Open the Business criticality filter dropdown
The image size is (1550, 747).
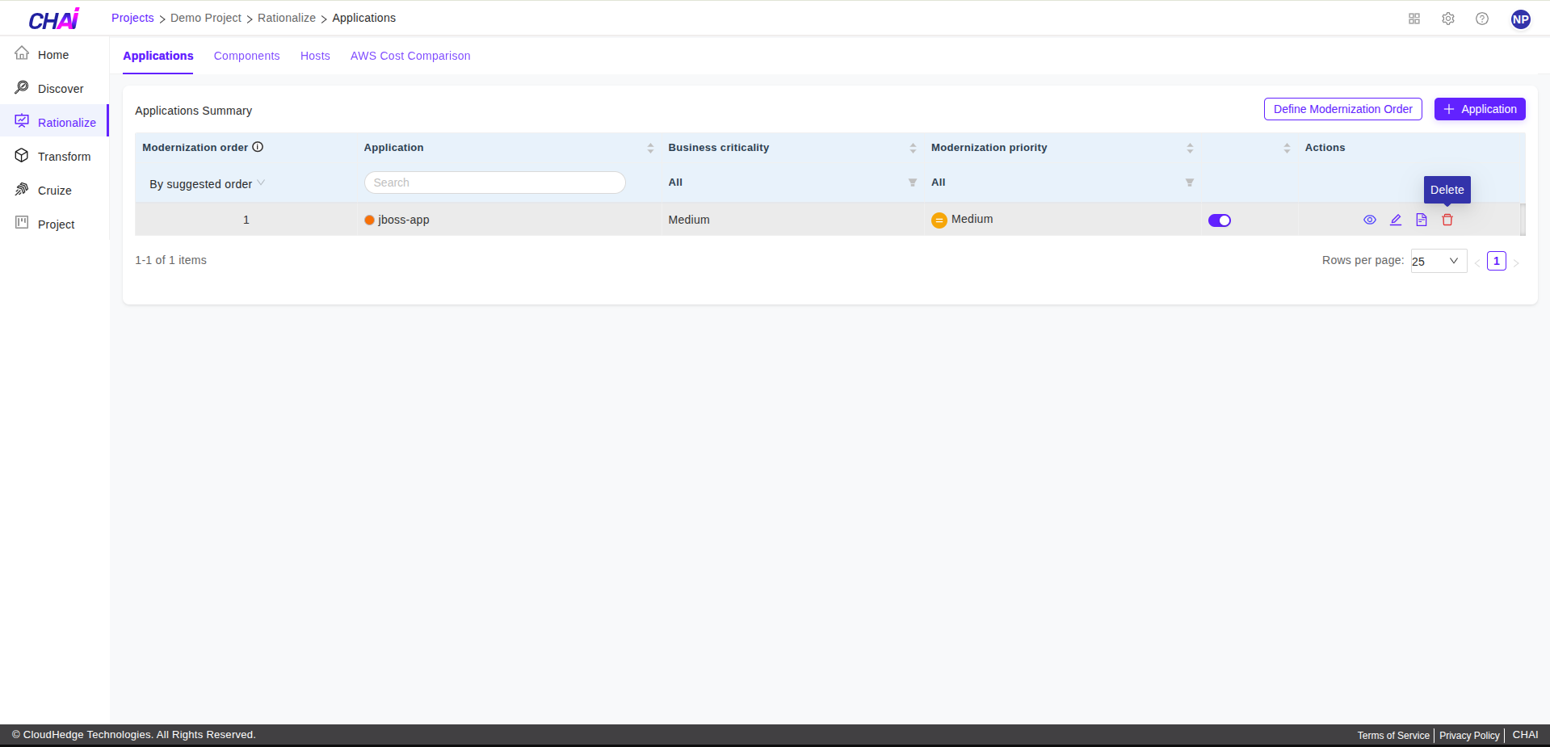click(912, 183)
